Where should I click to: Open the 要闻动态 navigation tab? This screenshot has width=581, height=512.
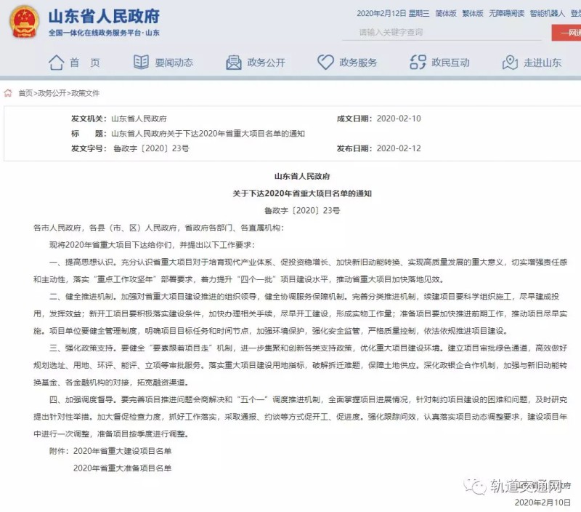tap(174, 63)
